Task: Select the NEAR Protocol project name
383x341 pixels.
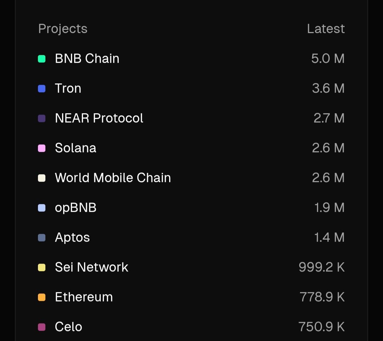Action: [x=99, y=118]
